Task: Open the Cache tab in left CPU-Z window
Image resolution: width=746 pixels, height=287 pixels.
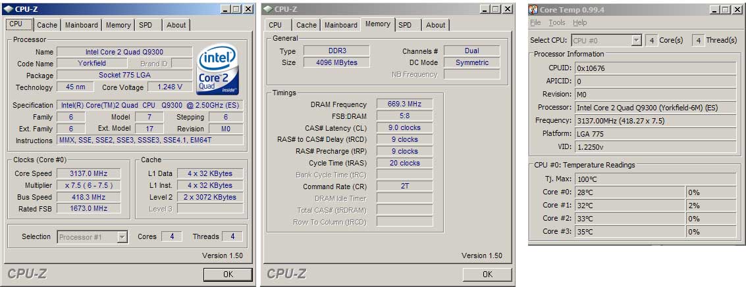Action: point(47,25)
